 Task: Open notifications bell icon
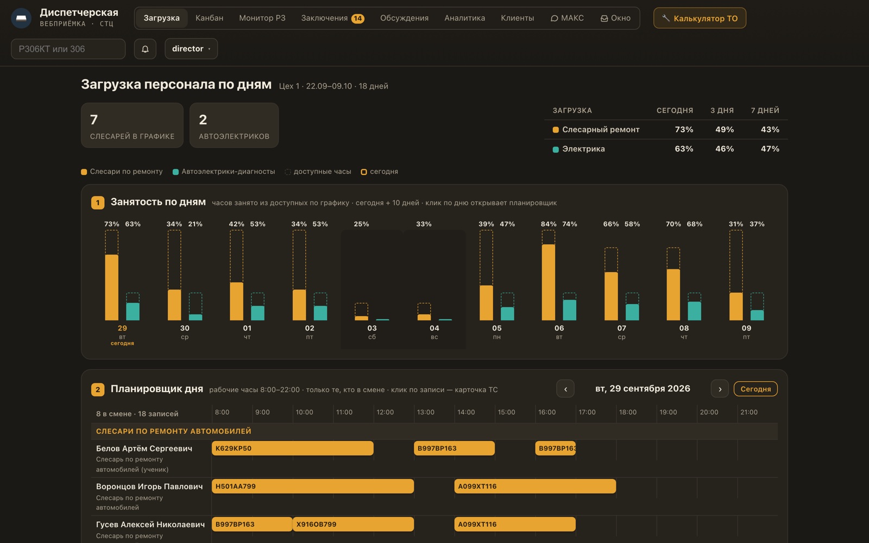pos(145,49)
